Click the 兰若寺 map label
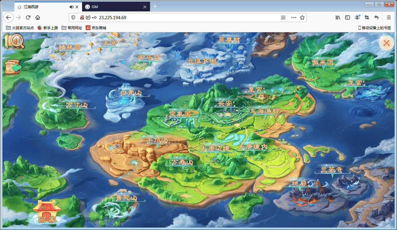Image resolution: width=397 pixels, height=230 pixels. [332, 170]
